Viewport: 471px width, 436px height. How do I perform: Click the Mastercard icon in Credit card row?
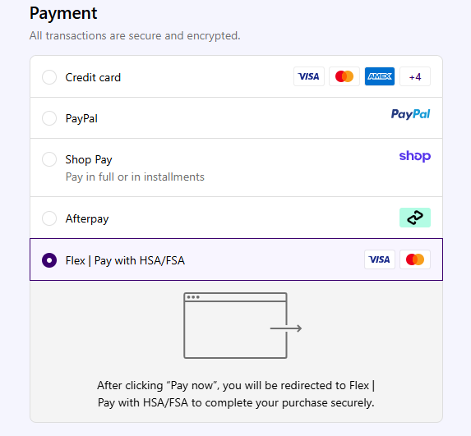[344, 76]
